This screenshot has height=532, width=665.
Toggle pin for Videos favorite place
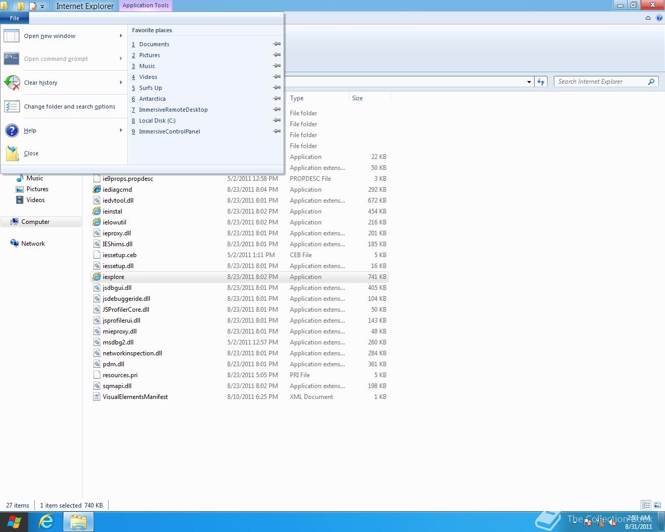pyautogui.click(x=277, y=77)
